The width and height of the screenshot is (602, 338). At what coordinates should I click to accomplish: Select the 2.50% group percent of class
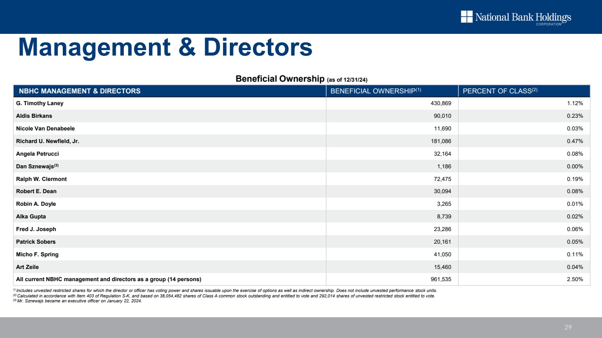(575, 279)
